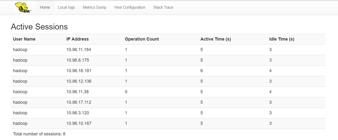Click IP address 10.96.17.112
Screen dimensions: 338x140
click(x=79, y=102)
